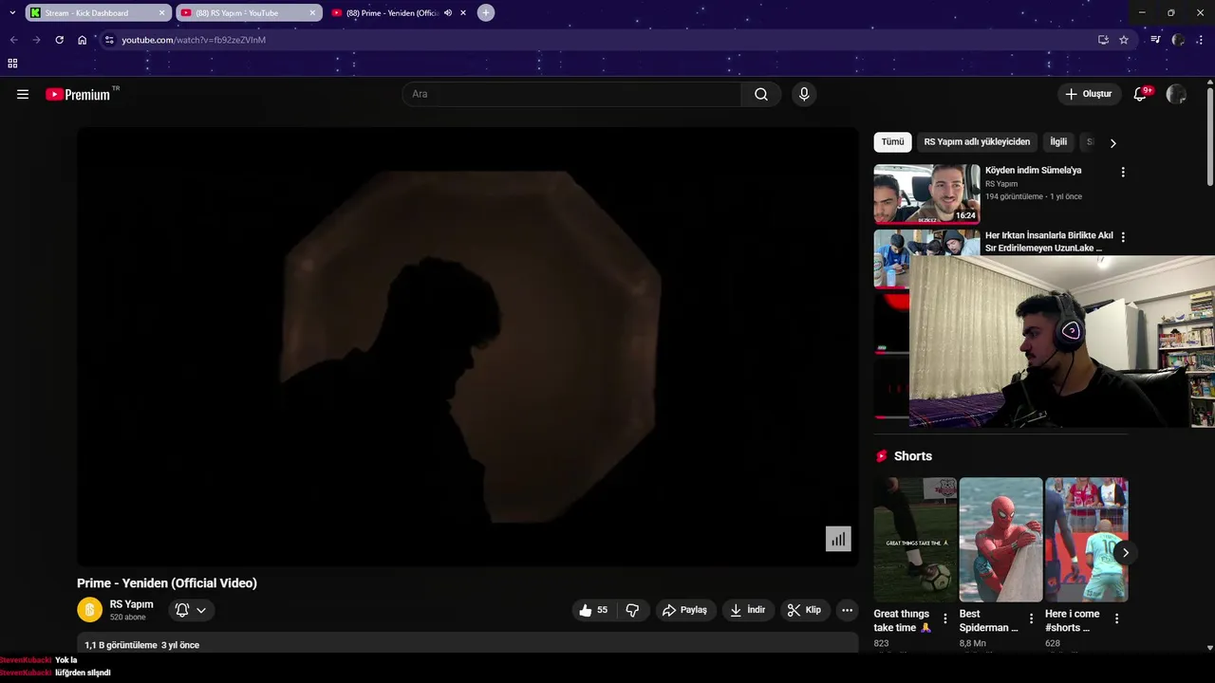The height and width of the screenshot is (683, 1215).
Task: Open options for Best Spiderman short
Action: click(x=1031, y=618)
